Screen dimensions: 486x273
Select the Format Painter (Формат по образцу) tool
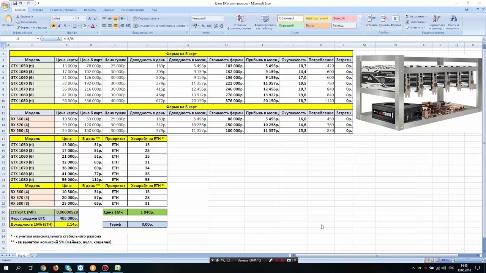(x=18, y=28)
